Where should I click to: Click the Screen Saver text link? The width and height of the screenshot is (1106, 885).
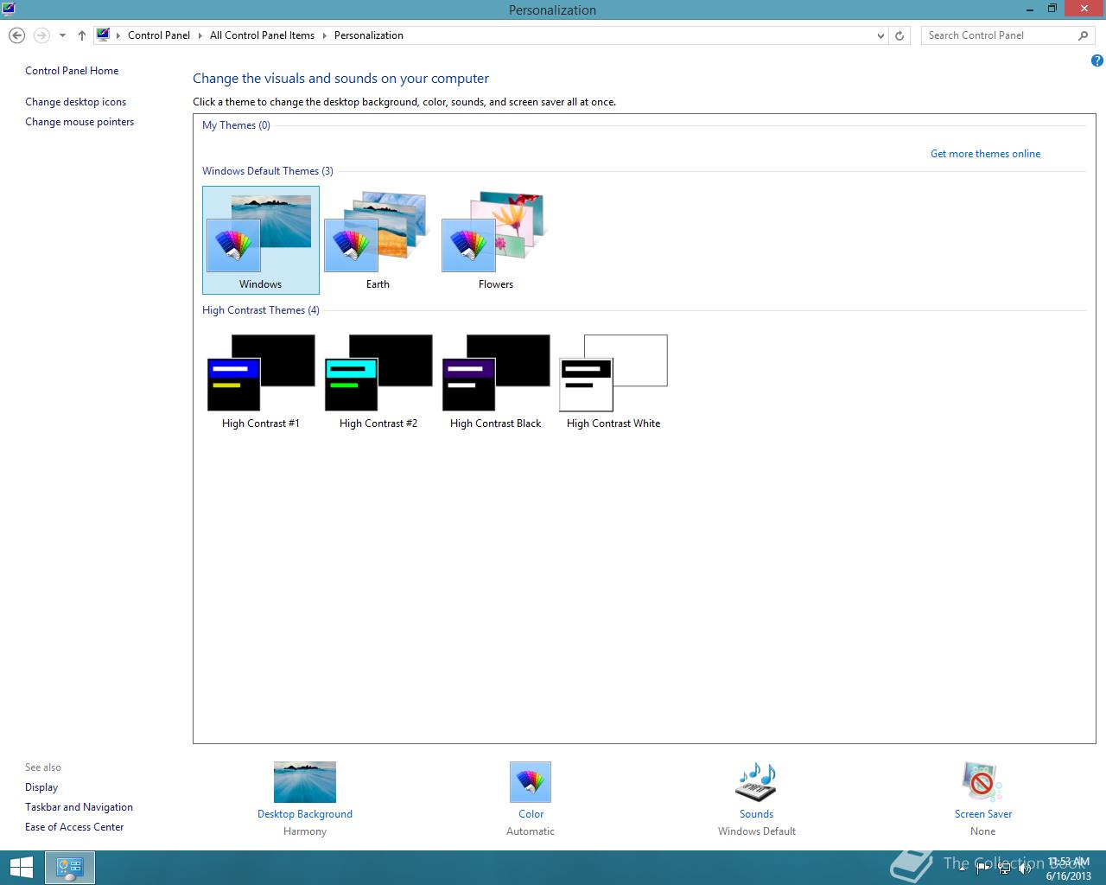[x=983, y=814]
